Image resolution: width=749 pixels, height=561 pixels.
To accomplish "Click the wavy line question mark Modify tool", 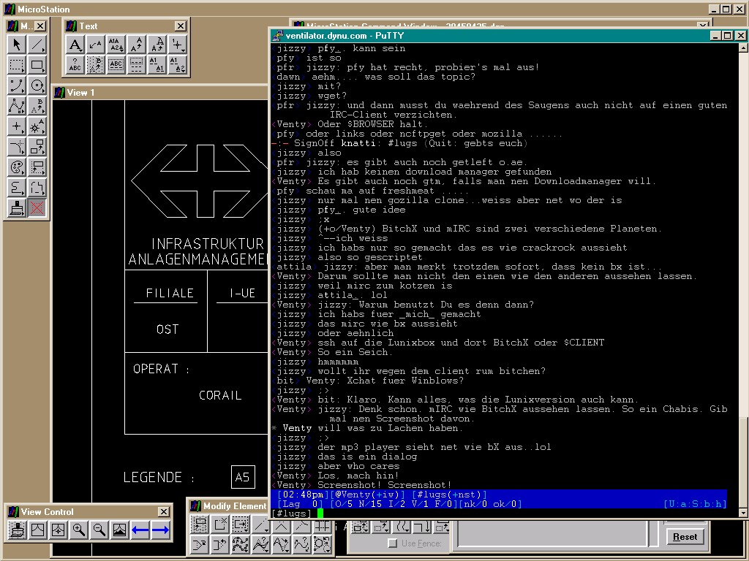I will (302, 545).
